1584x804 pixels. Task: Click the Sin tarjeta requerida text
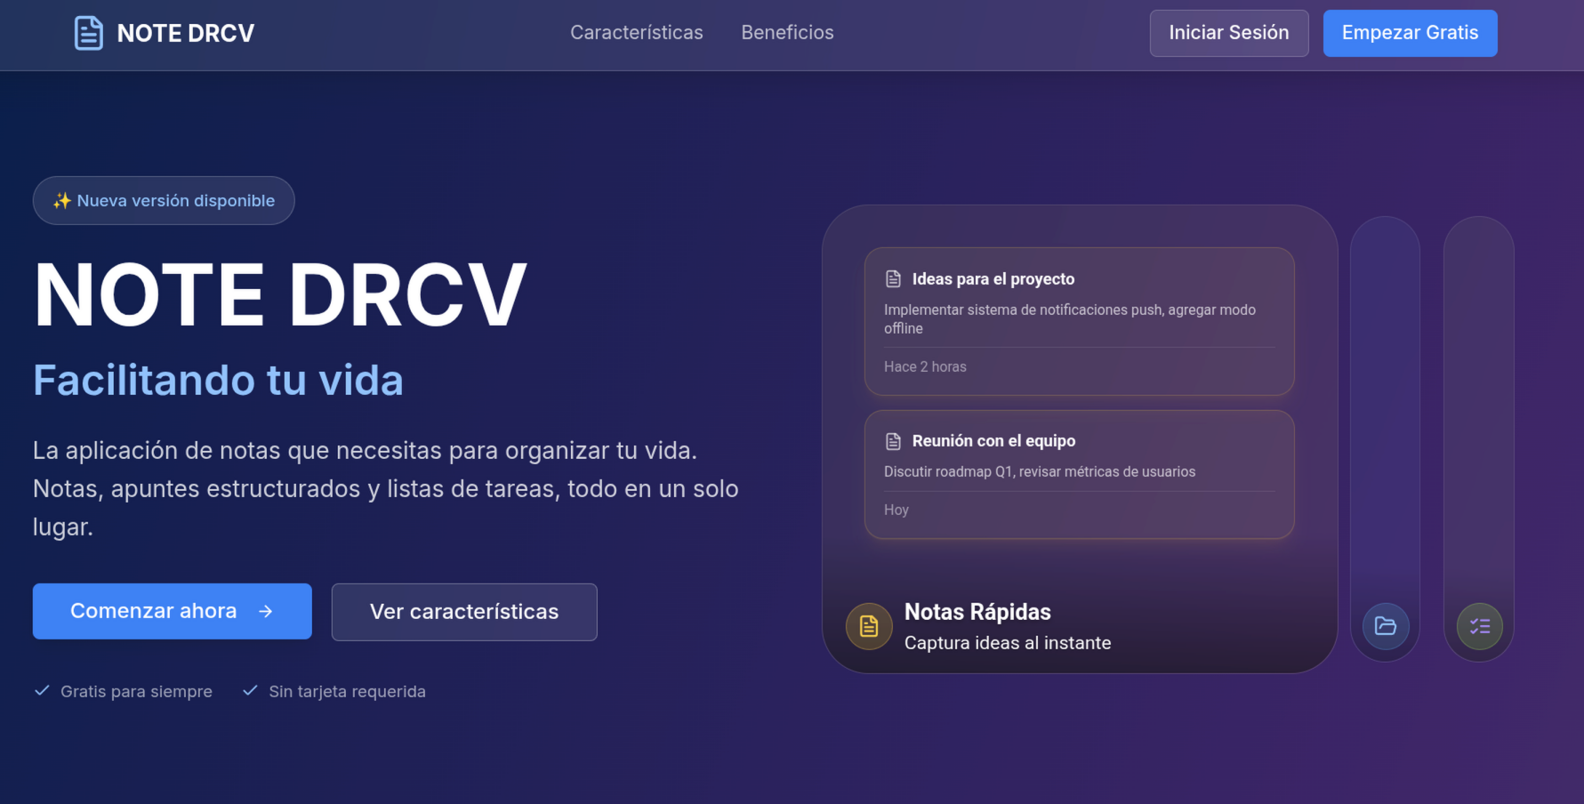coord(347,691)
